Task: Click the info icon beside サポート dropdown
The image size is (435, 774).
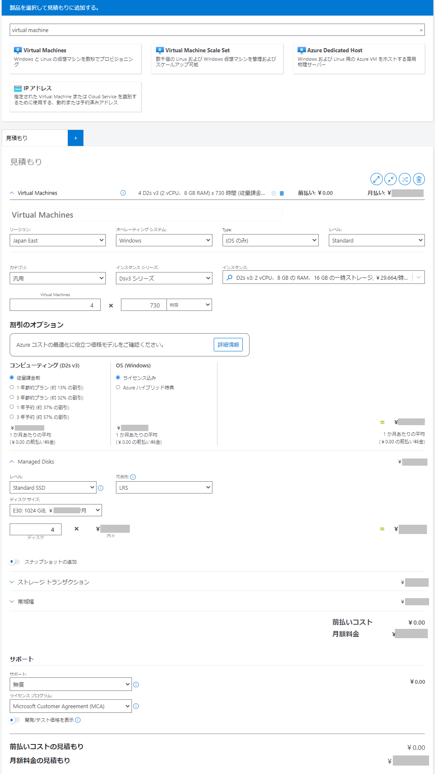Action: pos(136,685)
